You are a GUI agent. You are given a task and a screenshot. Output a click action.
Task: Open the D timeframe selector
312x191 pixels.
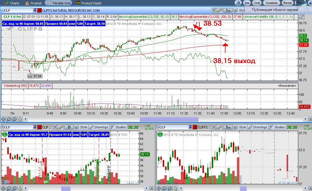(69, 127)
